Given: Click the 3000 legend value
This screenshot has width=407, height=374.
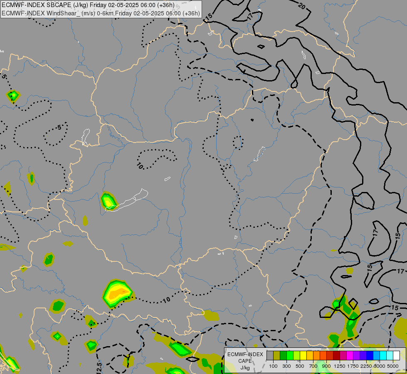Looking at the screenshot, I should coord(380,366).
